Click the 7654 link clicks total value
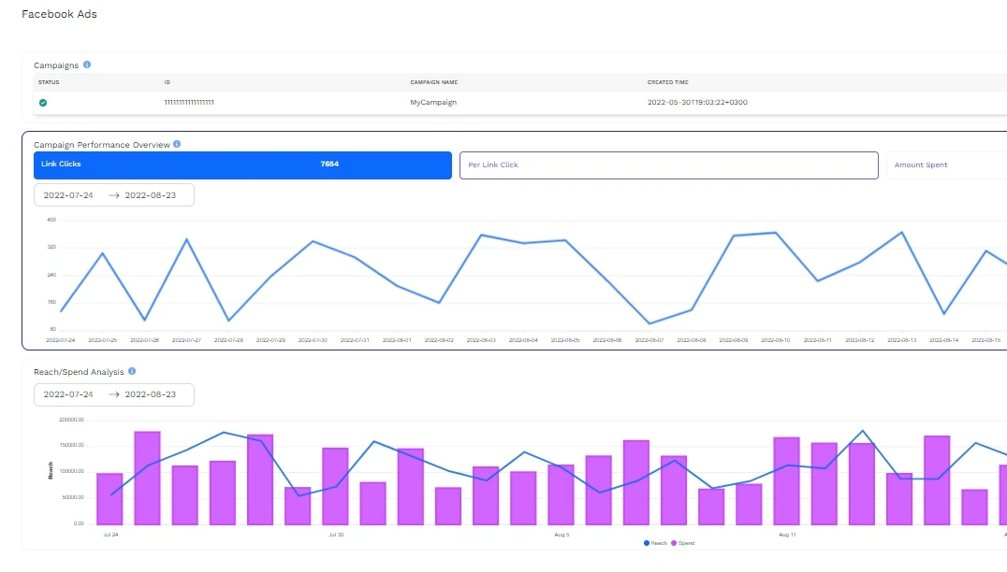The image size is (1007, 572). coord(329,164)
